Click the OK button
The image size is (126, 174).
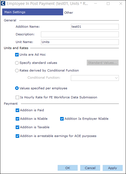[x=68, y=168]
